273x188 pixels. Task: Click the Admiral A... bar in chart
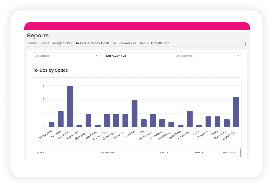(70, 106)
